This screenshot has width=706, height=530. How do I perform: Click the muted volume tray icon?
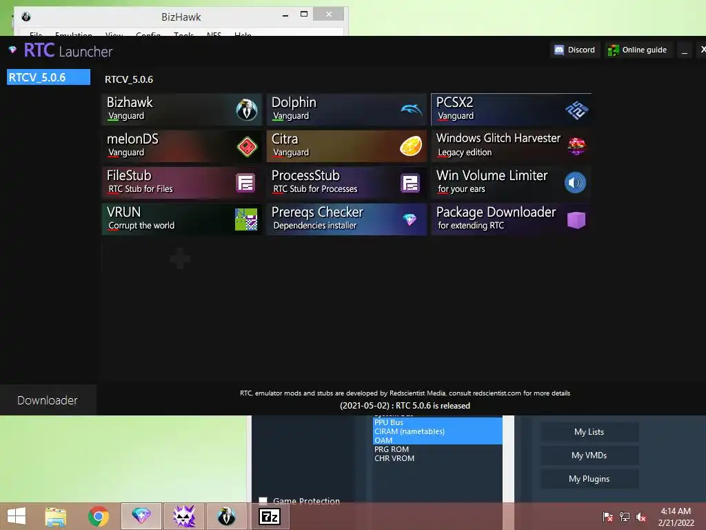tap(641, 516)
